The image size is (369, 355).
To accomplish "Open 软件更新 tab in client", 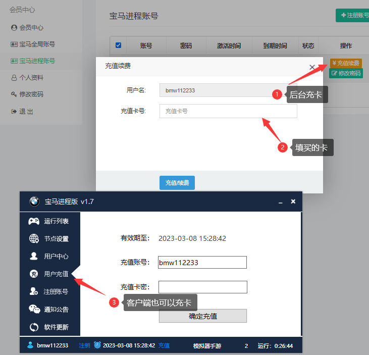I will tap(50, 327).
